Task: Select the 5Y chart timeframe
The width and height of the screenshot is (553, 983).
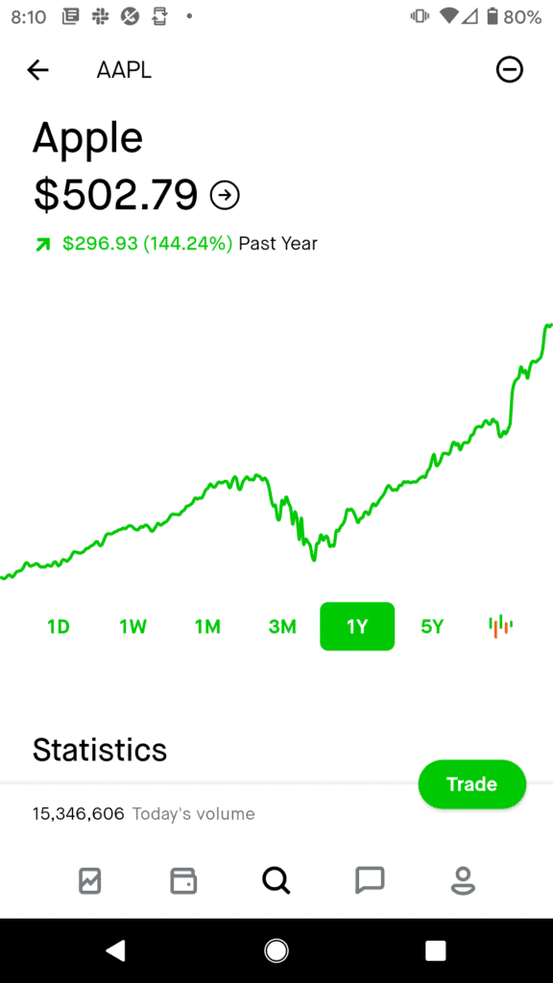Action: point(431,626)
